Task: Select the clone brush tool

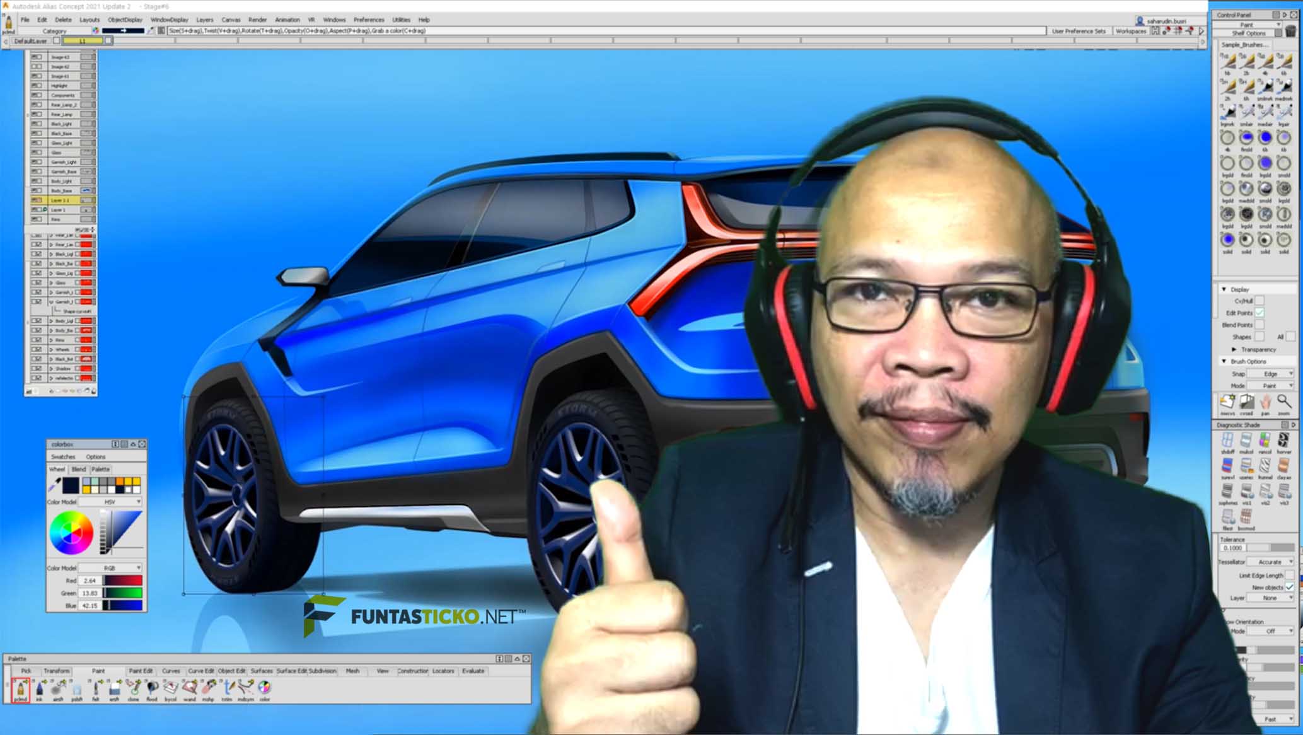Action: (x=133, y=689)
